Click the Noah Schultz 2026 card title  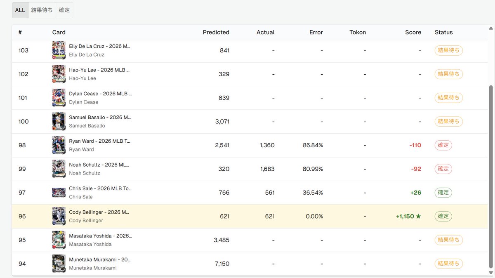pos(99,165)
